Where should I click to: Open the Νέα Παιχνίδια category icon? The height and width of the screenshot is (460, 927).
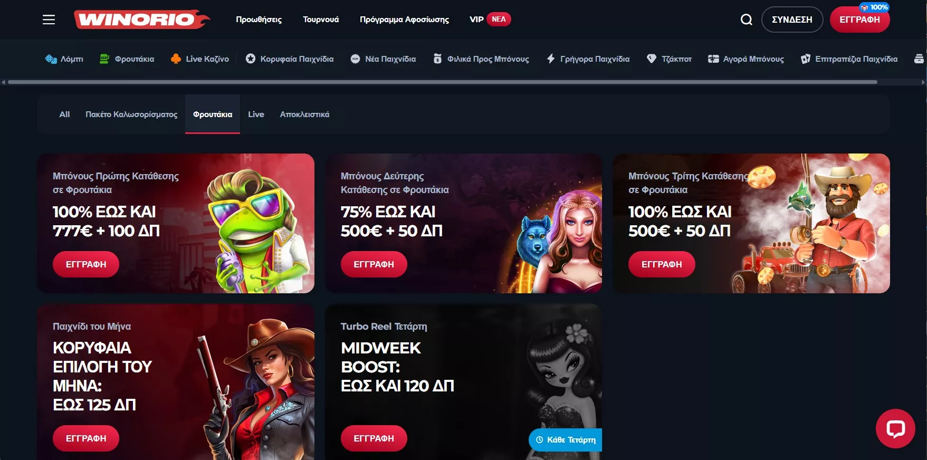355,59
